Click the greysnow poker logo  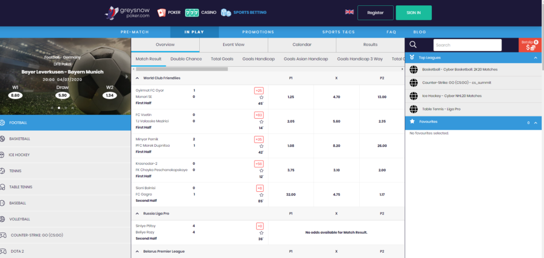tap(127, 13)
